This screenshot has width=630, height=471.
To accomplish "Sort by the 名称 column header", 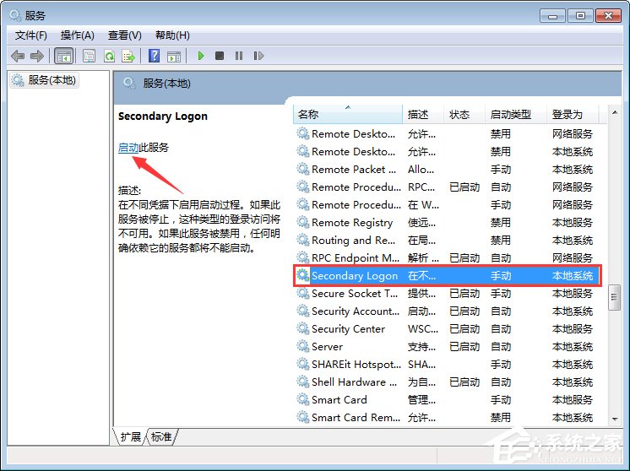I will click(x=348, y=115).
